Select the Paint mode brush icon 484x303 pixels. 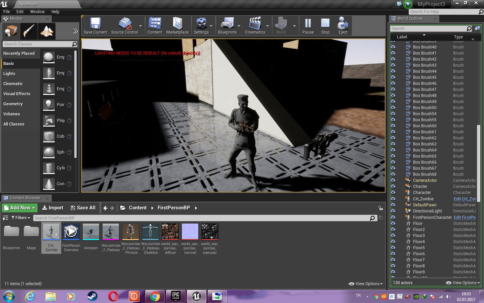[29, 31]
